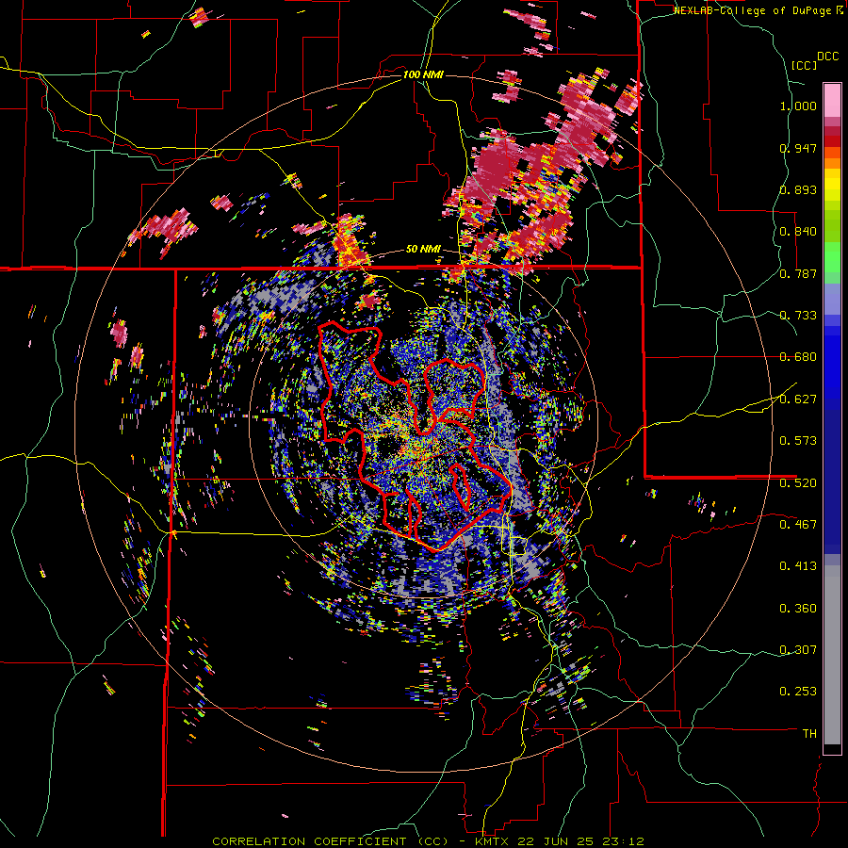Click the "0.893" scale value
This screenshot has height=848, width=848.
[798, 189]
